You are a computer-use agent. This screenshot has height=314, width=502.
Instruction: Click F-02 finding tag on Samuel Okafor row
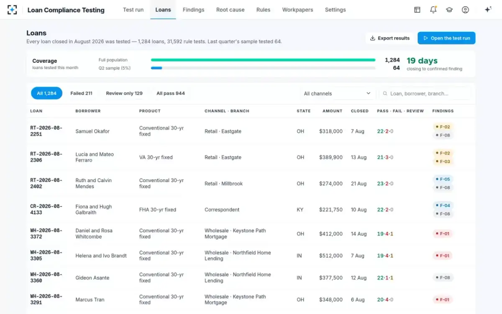click(443, 127)
